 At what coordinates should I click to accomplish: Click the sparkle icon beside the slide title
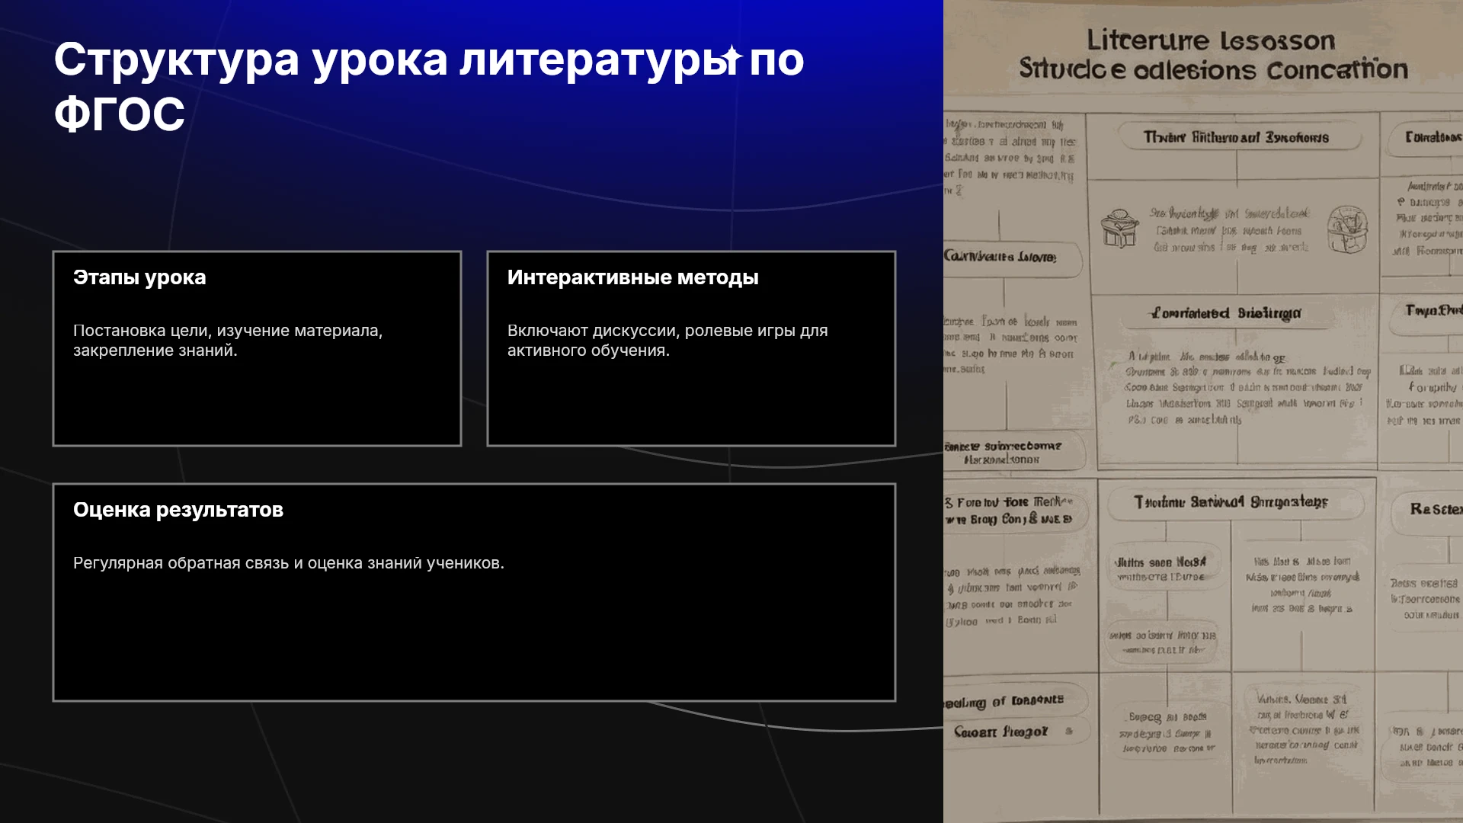tap(731, 56)
